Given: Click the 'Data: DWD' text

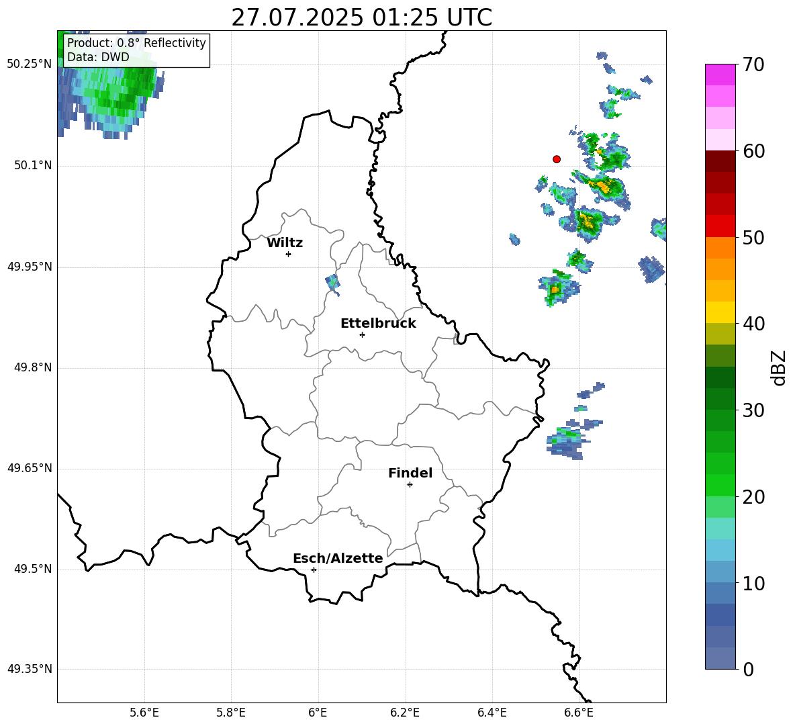Looking at the screenshot, I should click(x=98, y=57).
